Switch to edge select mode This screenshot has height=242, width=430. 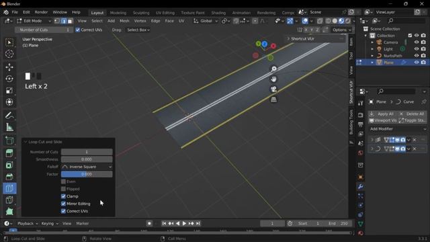[x=64, y=21]
